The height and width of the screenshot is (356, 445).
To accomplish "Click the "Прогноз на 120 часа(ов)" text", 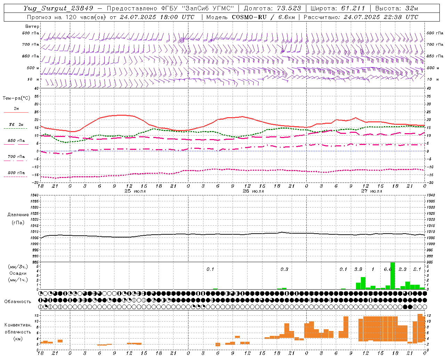I will (67, 17).
